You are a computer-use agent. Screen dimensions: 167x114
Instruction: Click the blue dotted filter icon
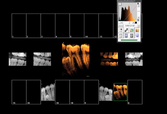tap(137, 35)
